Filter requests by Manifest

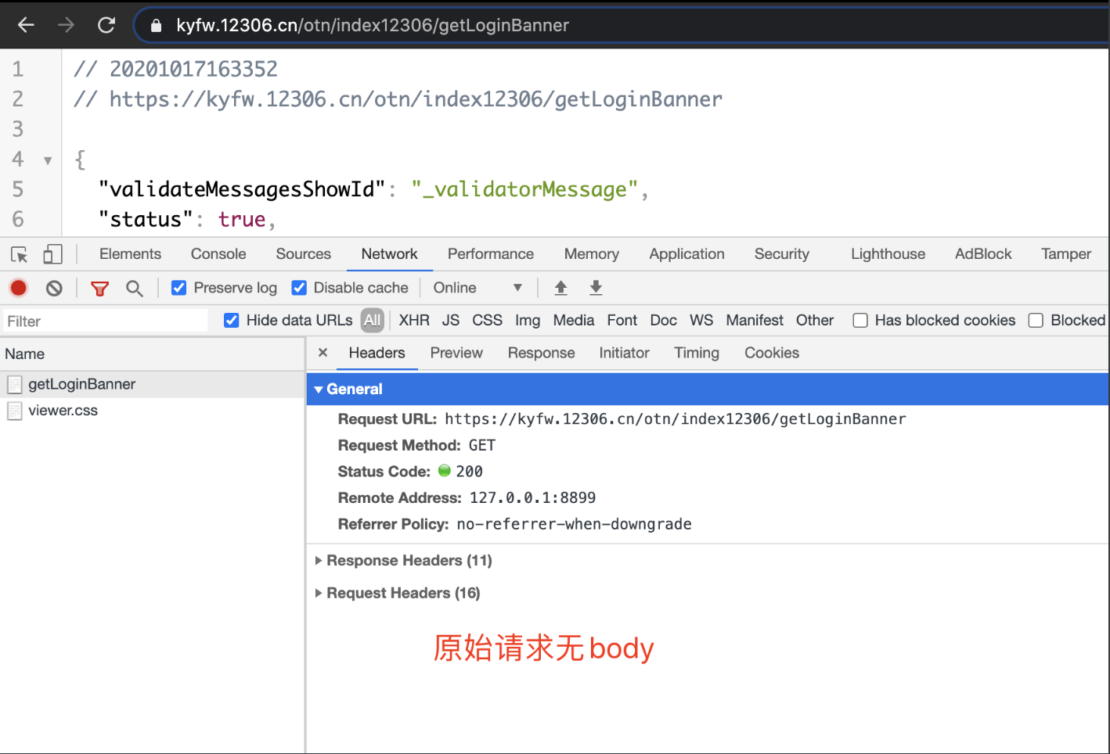755,320
